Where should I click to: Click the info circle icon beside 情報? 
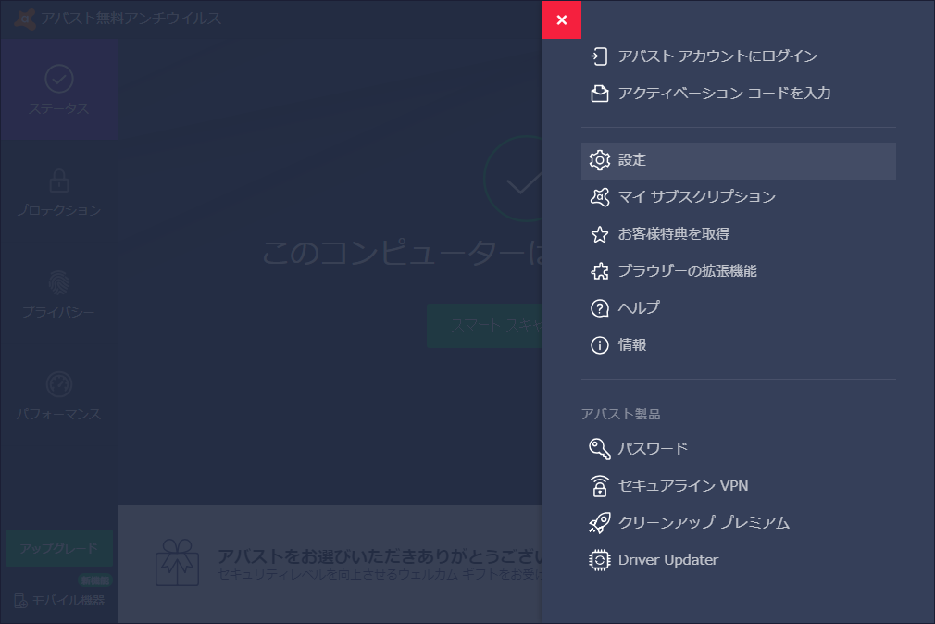[599, 345]
